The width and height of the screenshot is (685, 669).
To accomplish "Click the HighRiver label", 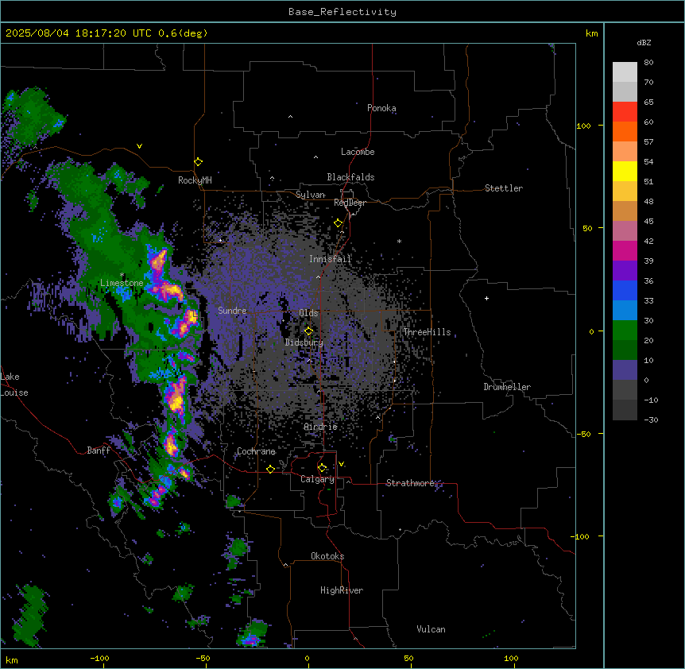I will coord(342,590).
